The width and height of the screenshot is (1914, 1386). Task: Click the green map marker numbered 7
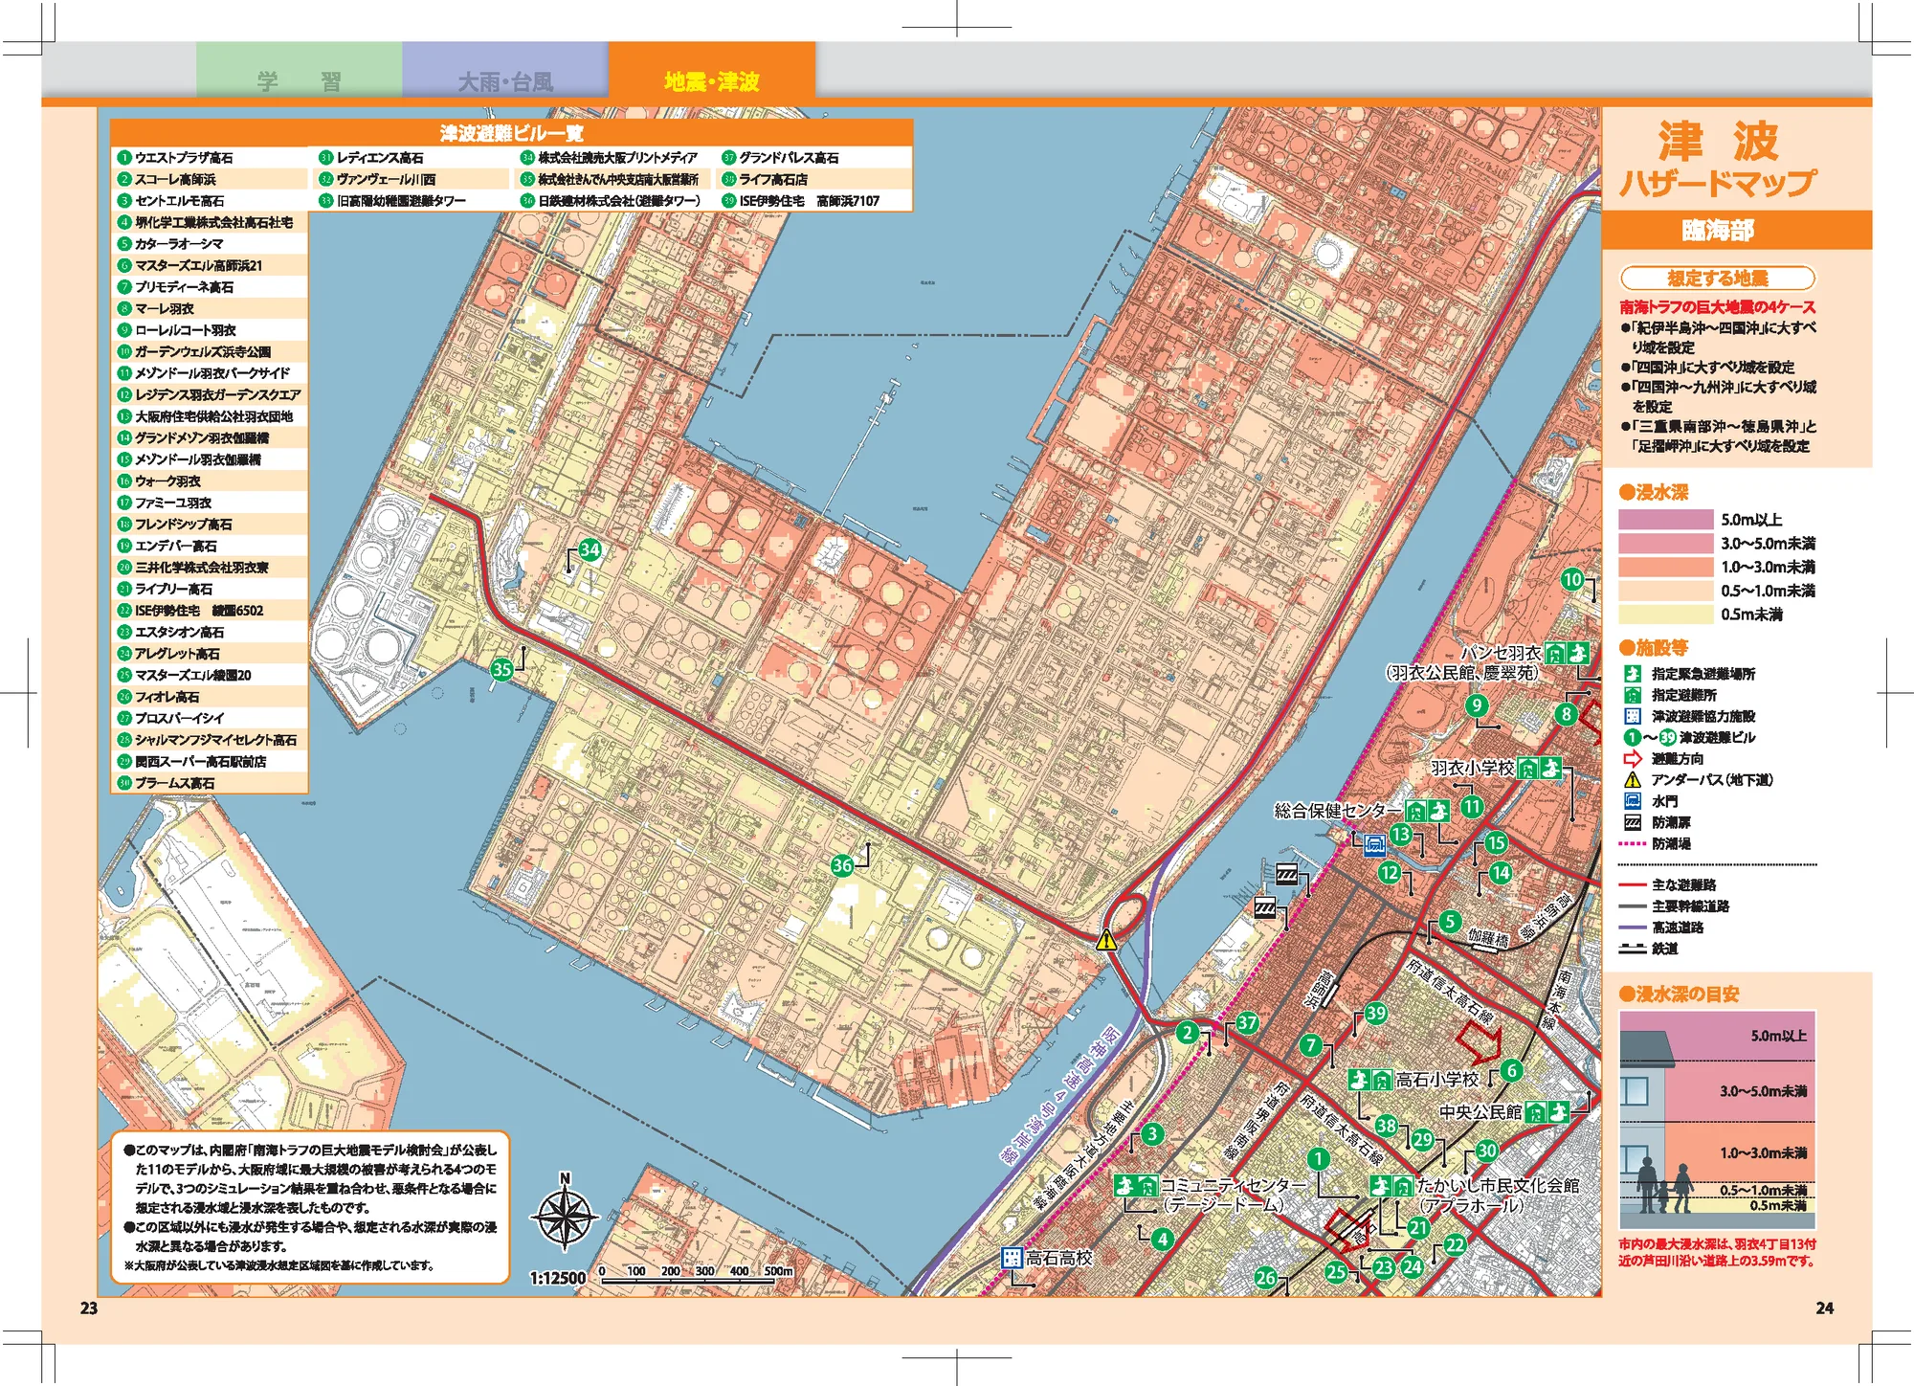[1311, 1045]
